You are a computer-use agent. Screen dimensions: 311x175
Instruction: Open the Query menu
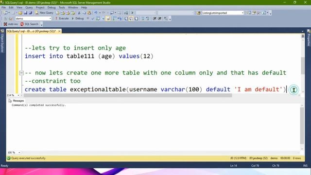click(29, 7)
